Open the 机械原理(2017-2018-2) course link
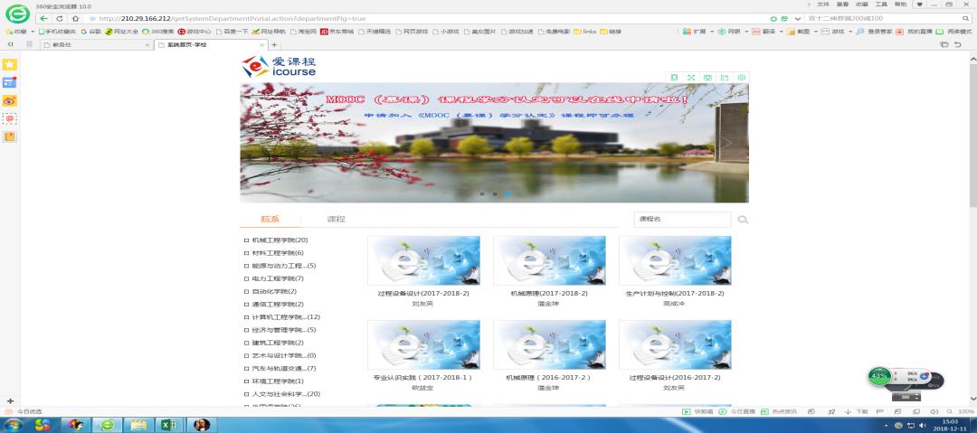977x433 pixels. [x=548, y=293]
